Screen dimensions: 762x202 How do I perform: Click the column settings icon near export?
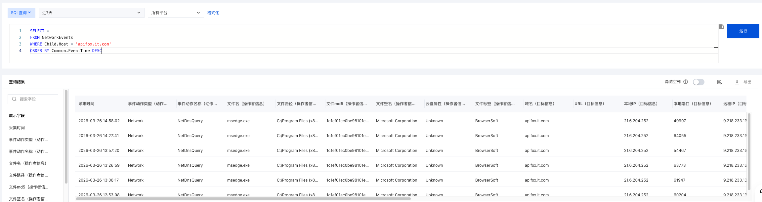[719, 82]
